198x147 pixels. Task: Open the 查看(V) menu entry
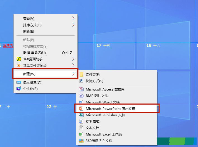pyautogui.click(x=46, y=18)
